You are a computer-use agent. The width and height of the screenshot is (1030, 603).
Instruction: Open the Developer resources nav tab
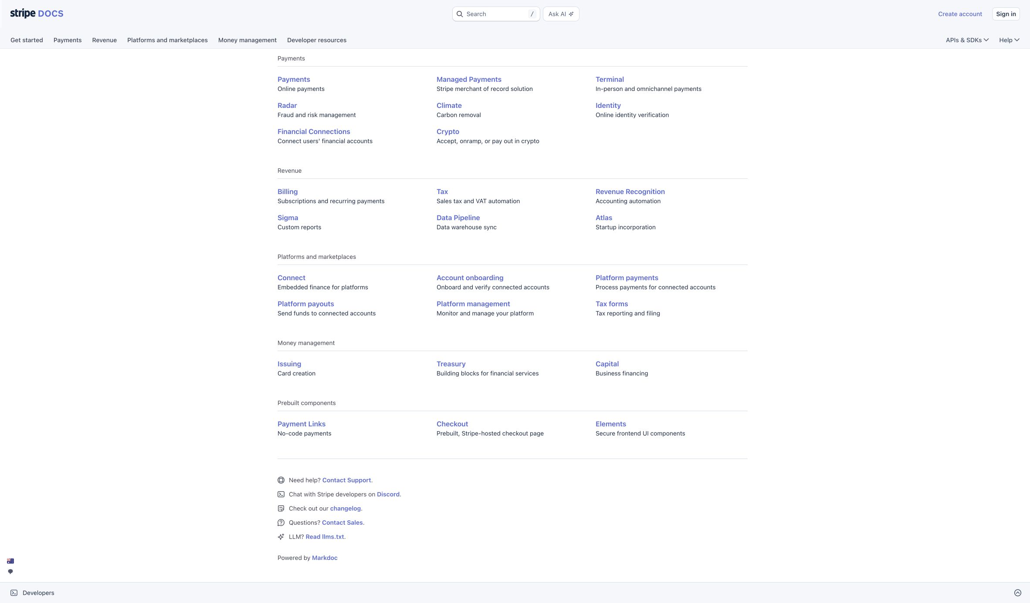pos(317,40)
